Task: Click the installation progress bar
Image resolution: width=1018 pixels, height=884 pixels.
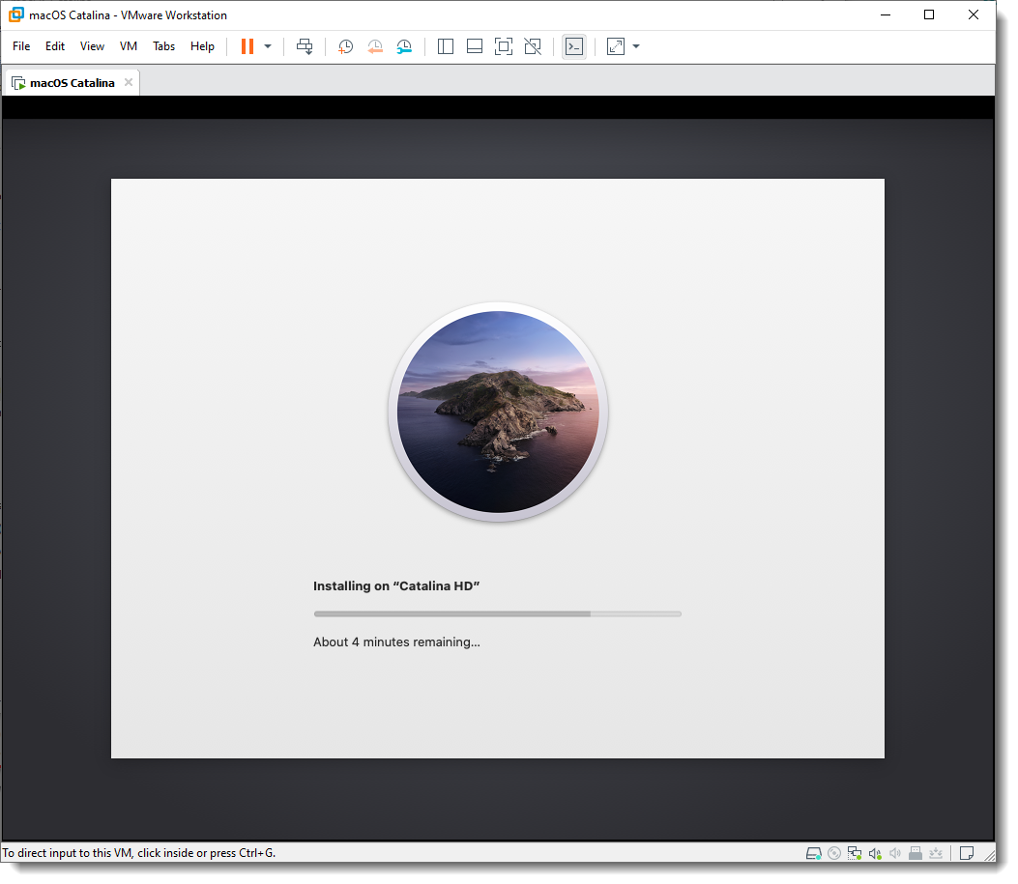Action: tap(497, 614)
